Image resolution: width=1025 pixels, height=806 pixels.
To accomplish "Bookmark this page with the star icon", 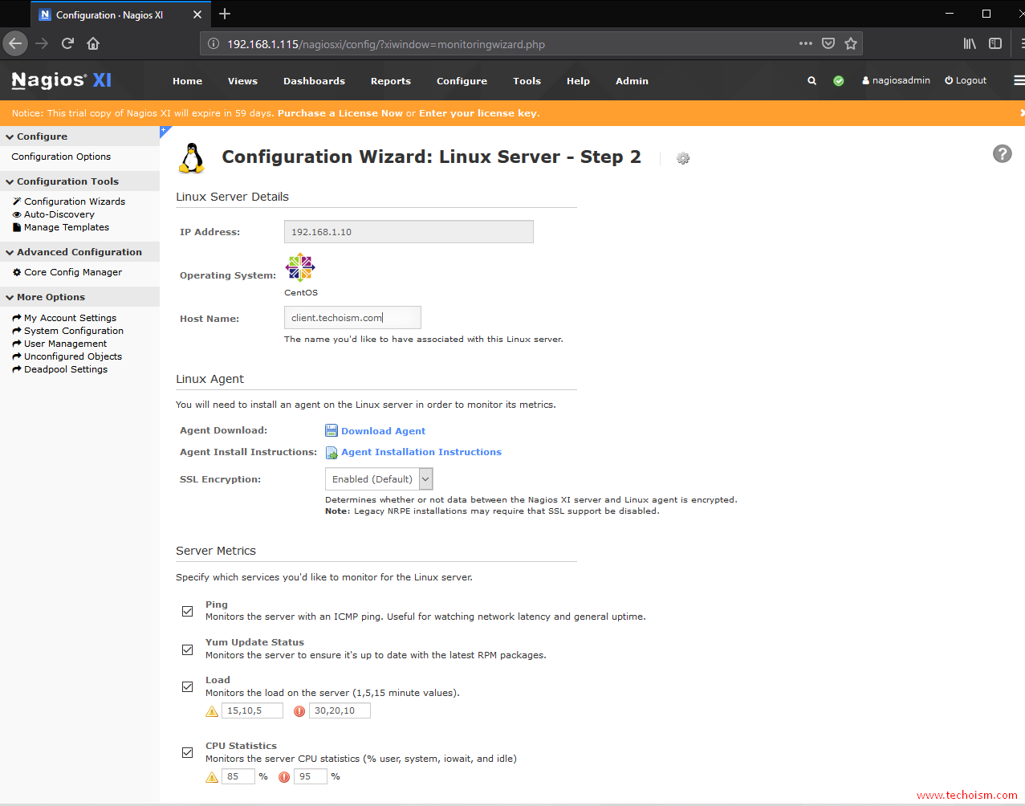I will coord(851,43).
